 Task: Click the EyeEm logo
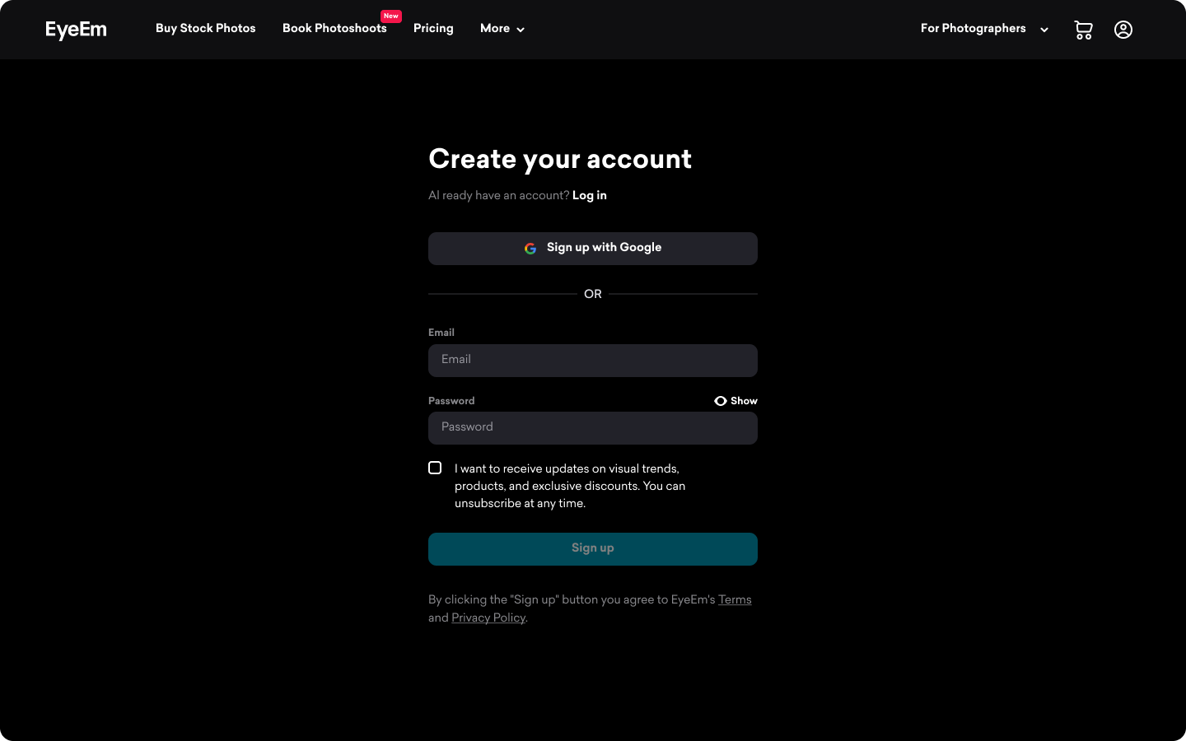(x=76, y=30)
